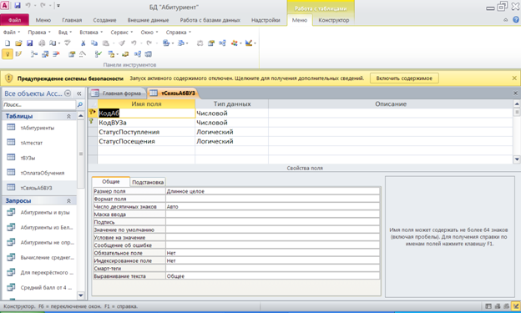Image resolution: width=521 pixels, height=313 pixels.
Task: Collapse the navigation pane with double chevron
Action: 79,93
